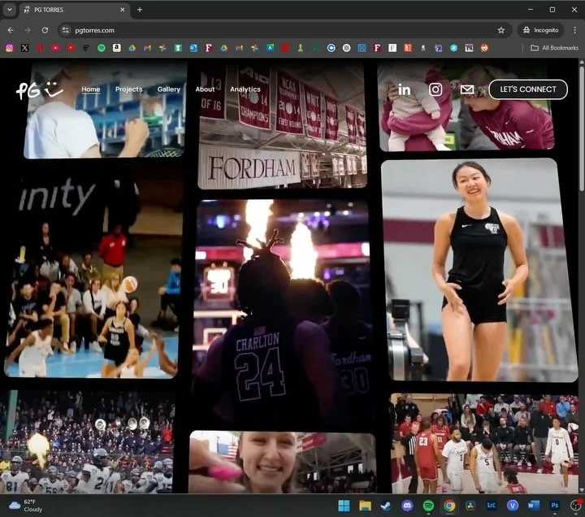The width and height of the screenshot is (585, 517).
Task: Click the red versus white basketball game tile
Action: (484, 444)
